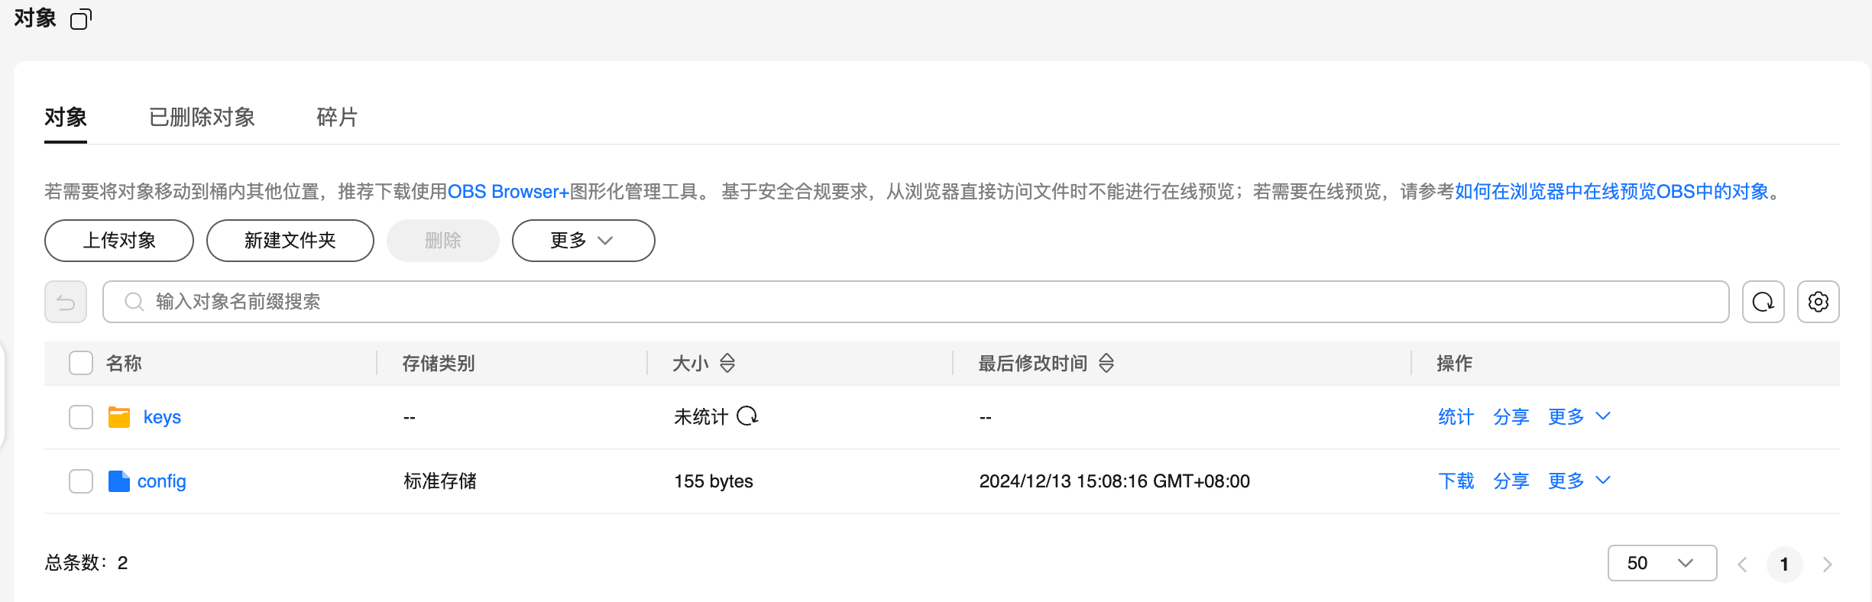Screen dimensions: 1872x602
Task: Click the refresh icon next to search box
Action: coord(1763,302)
